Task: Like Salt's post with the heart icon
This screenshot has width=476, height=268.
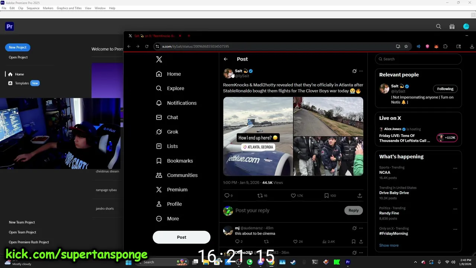Action: [x=293, y=196]
